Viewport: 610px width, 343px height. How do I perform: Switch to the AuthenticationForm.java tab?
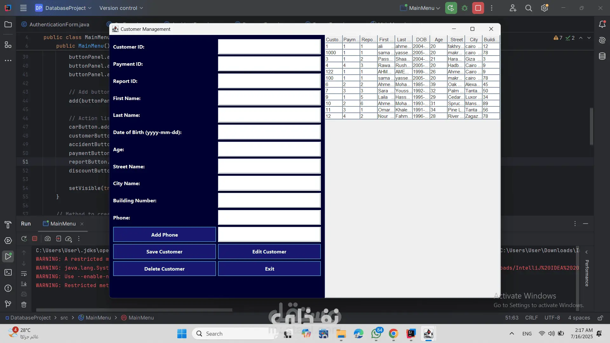(x=59, y=24)
